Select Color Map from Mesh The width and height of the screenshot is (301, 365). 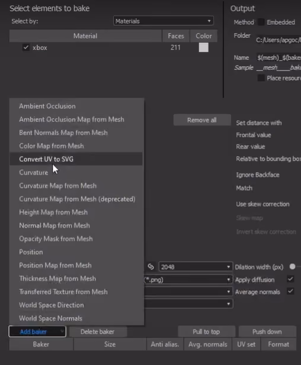[x=76, y=146]
